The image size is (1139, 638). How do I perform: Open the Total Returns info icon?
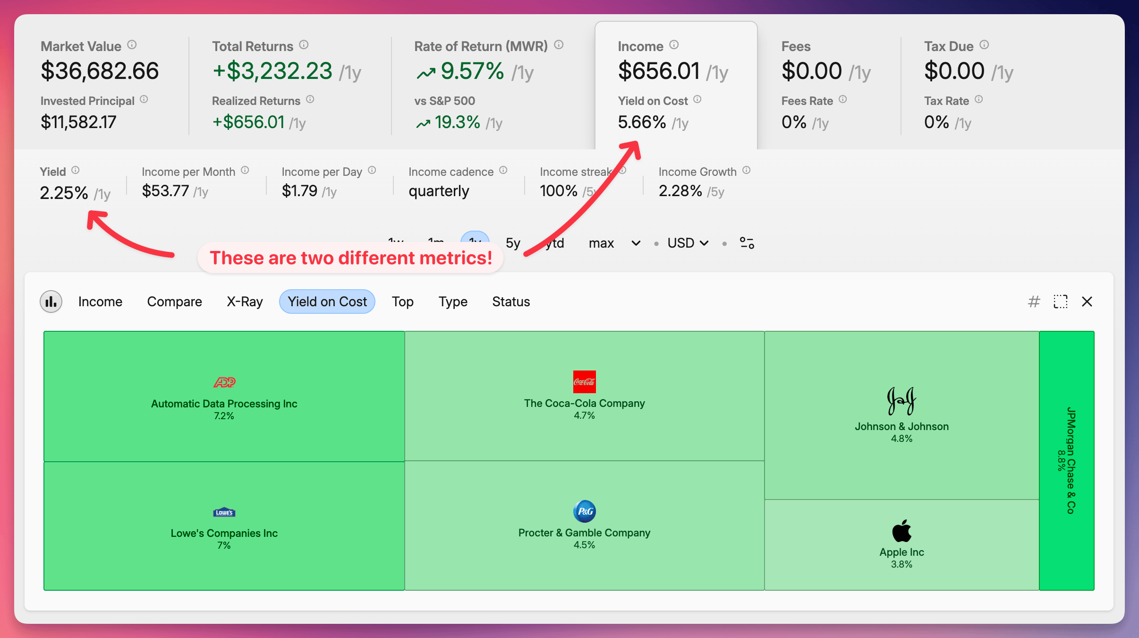[304, 45]
